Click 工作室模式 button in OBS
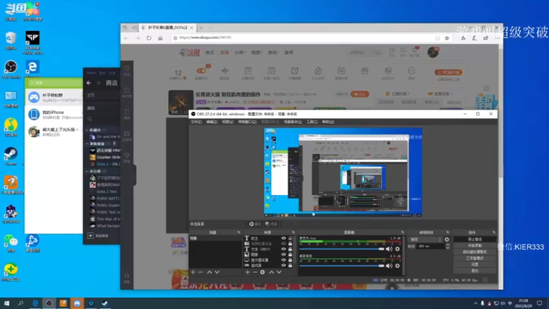Screen dimensions: 549x309 coord(475,258)
